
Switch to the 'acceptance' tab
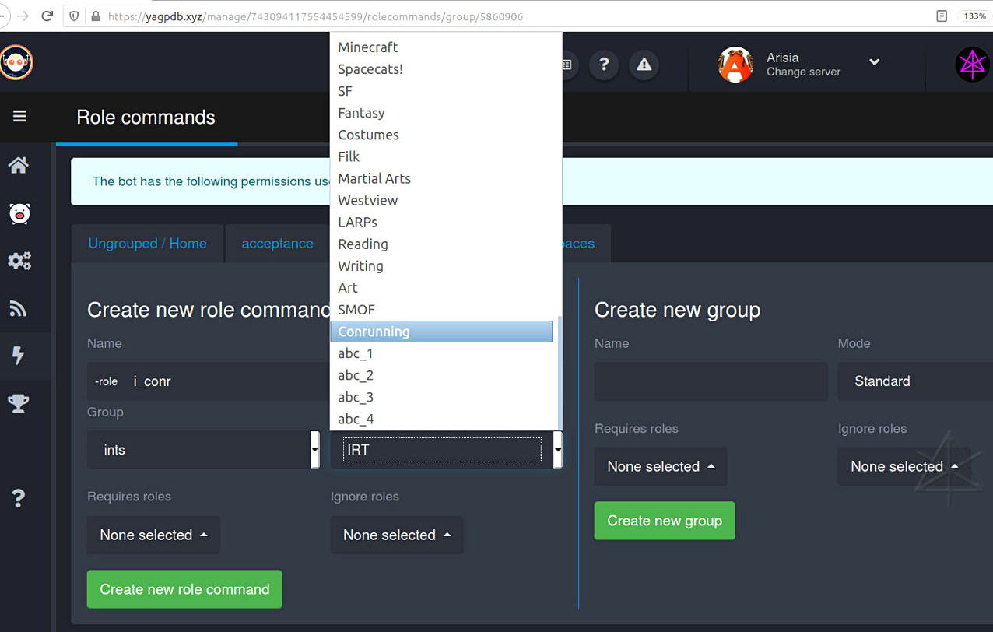[277, 244]
